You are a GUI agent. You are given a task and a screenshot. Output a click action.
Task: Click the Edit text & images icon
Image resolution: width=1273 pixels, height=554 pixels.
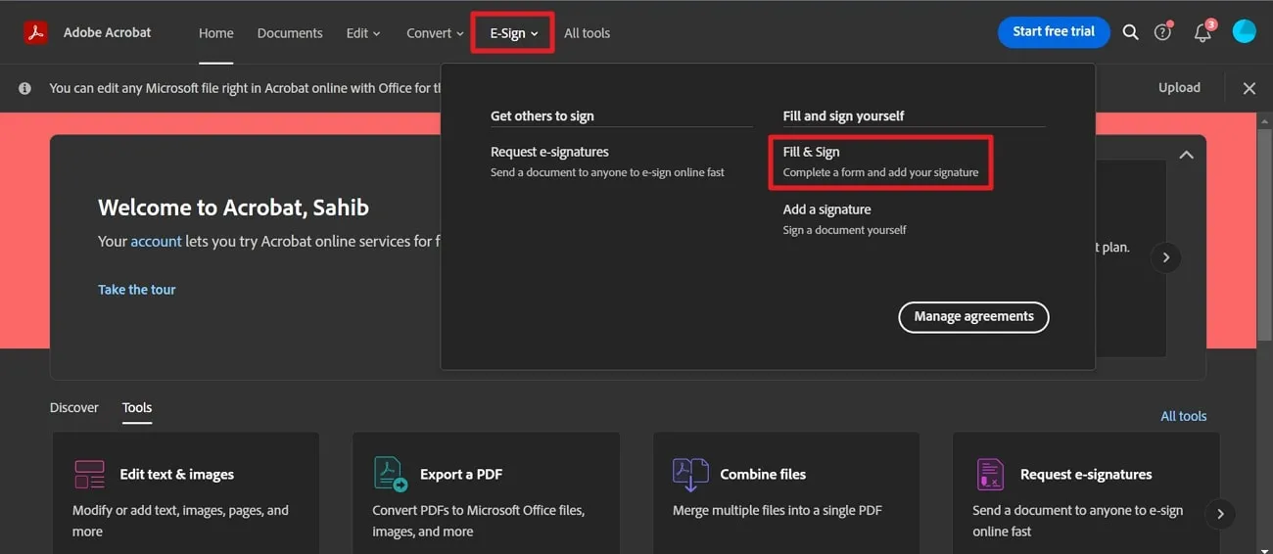coord(89,475)
